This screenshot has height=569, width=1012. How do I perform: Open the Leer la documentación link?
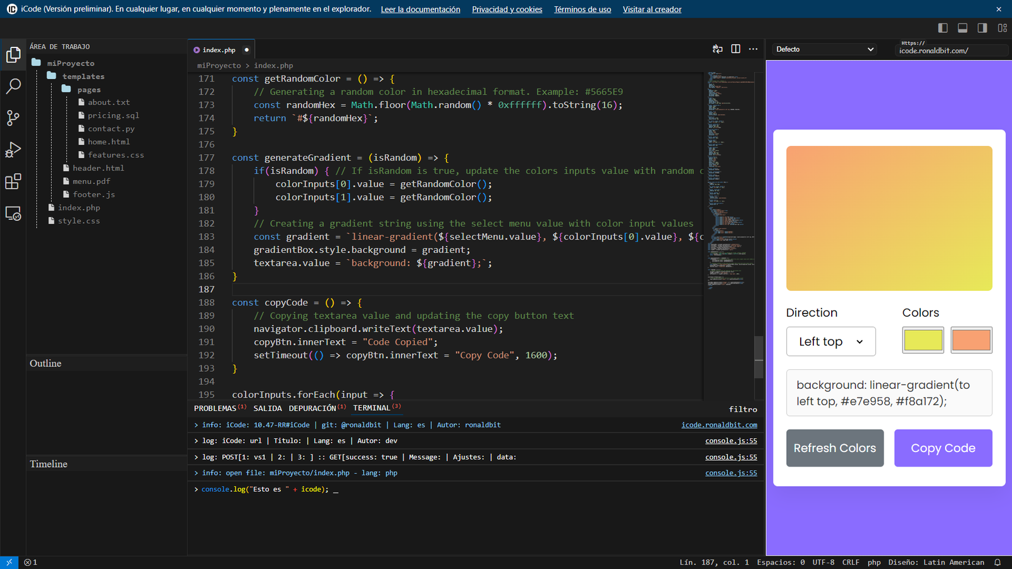(x=420, y=9)
